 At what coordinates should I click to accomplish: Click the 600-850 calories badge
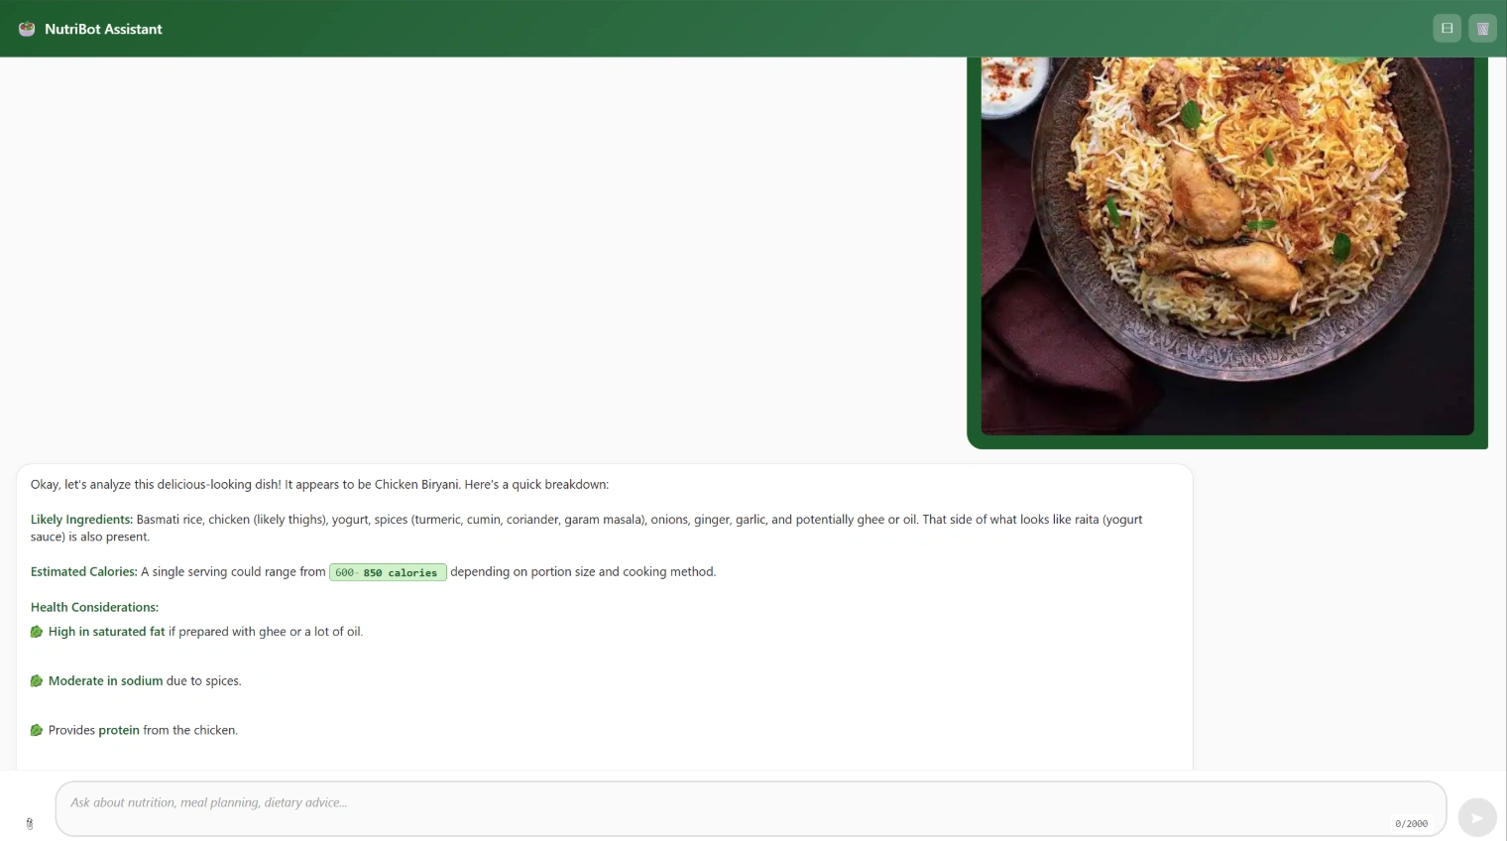(x=388, y=572)
